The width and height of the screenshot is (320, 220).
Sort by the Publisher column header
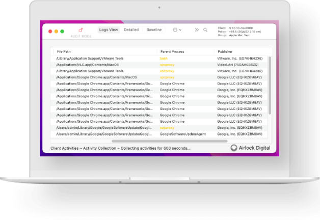point(225,51)
